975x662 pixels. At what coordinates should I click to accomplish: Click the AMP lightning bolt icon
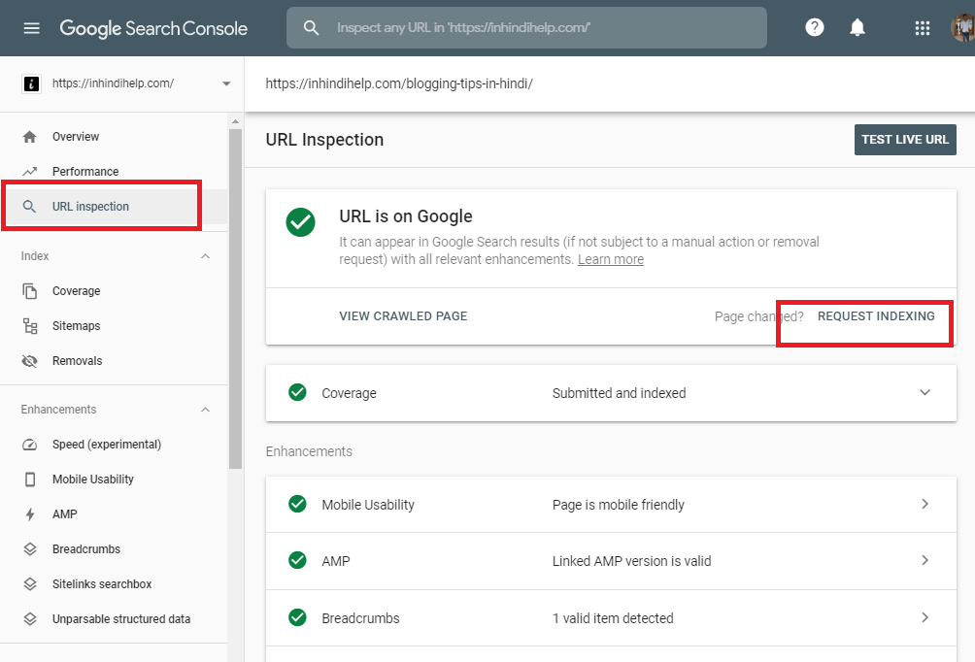30,514
